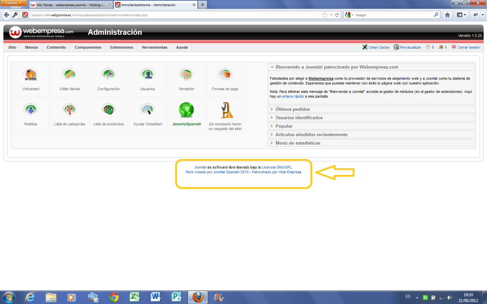Image resolution: width=487 pixels, height=304 pixels.
Task: Click the Previsualizar preview icon
Action: click(x=396, y=47)
